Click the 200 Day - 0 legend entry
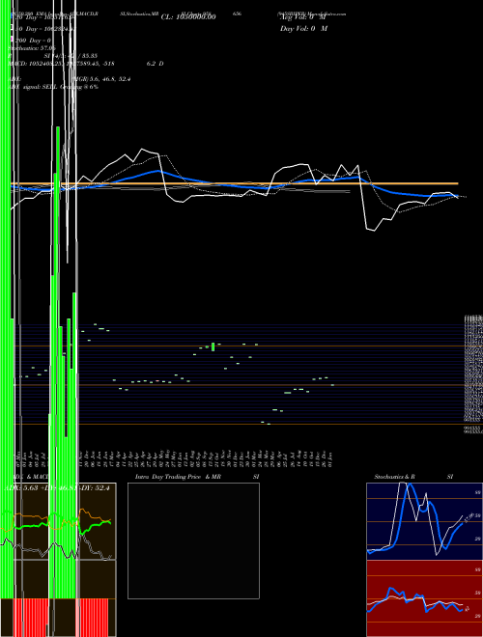This screenshot has height=637, width=483. pos(31,41)
